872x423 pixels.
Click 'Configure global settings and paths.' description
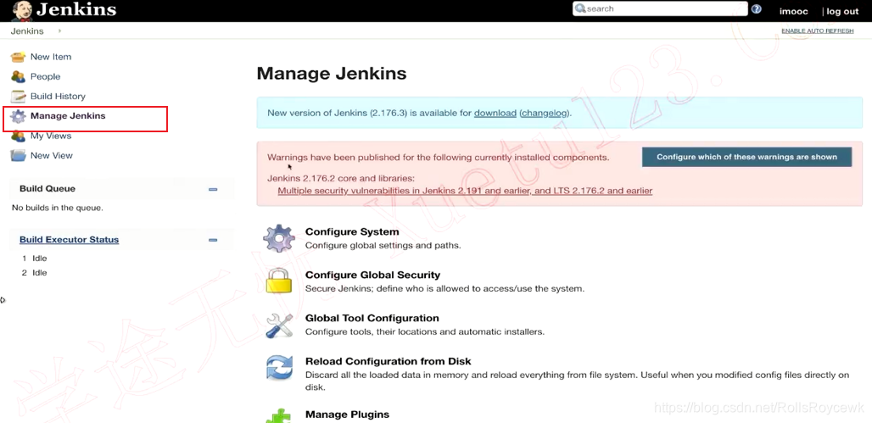(x=383, y=245)
